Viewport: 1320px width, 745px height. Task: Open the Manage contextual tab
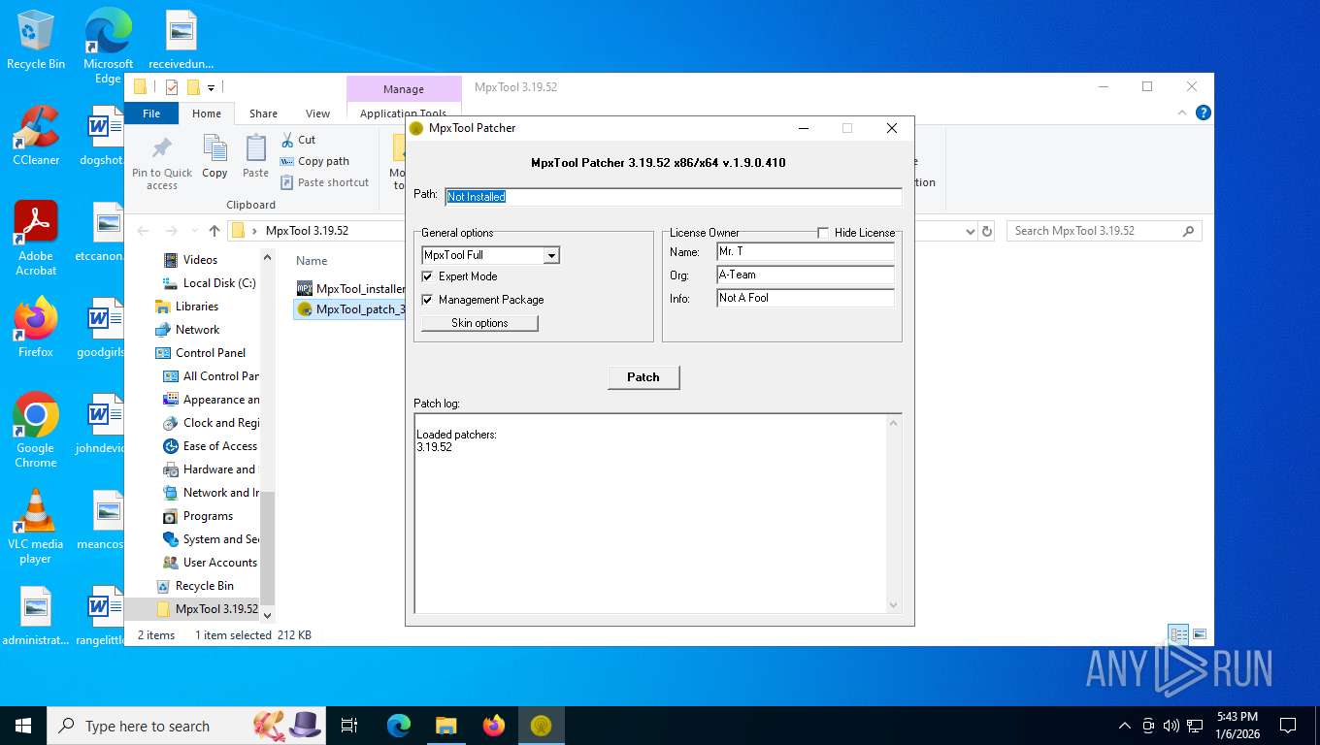(404, 89)
